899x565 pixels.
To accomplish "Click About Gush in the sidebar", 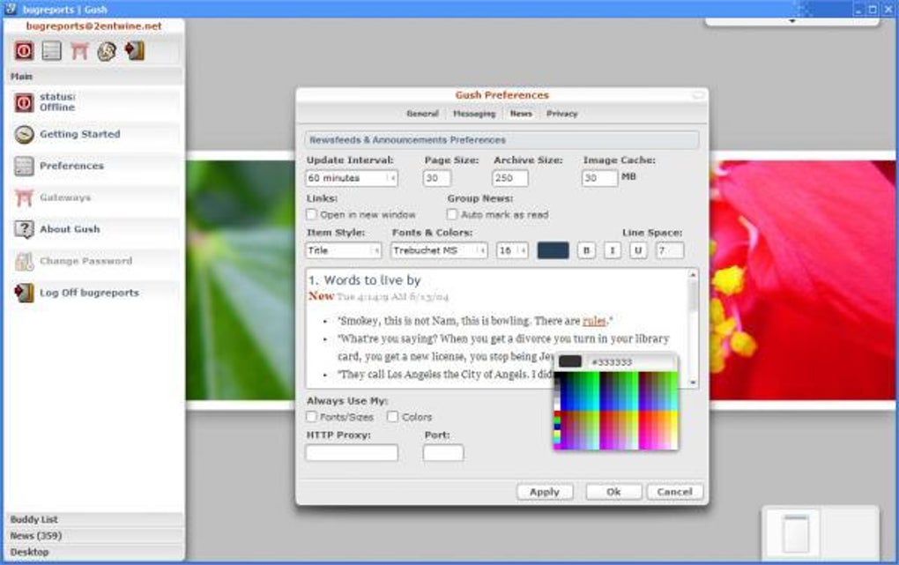I will pyautogui.click(x=70, y=229).
